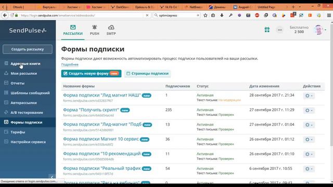
Task: Open the browser hamburger menu
Action: 329,16
